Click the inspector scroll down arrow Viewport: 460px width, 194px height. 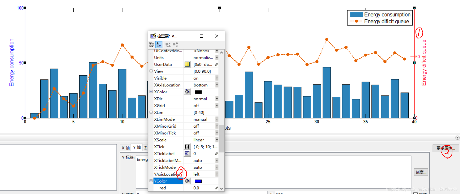pyautogui.click(x=221, y=188)
